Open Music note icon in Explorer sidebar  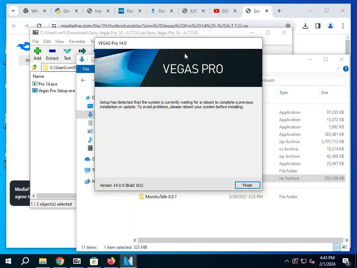[x=90, y=140]
